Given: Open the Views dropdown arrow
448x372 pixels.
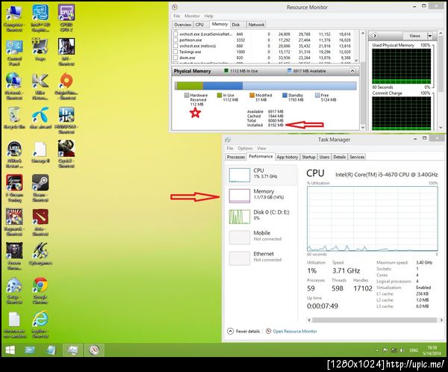Looking at the screenshot, I should (x=429, y=36).
